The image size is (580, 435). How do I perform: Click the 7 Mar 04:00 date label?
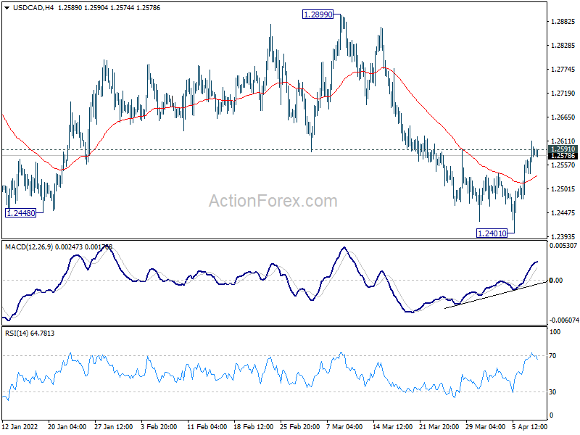click(345, 427)
